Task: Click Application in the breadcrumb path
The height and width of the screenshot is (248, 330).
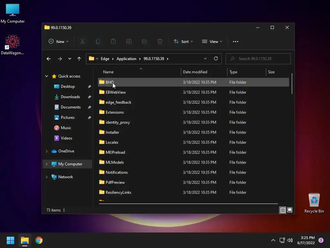Action: point(126,59)
